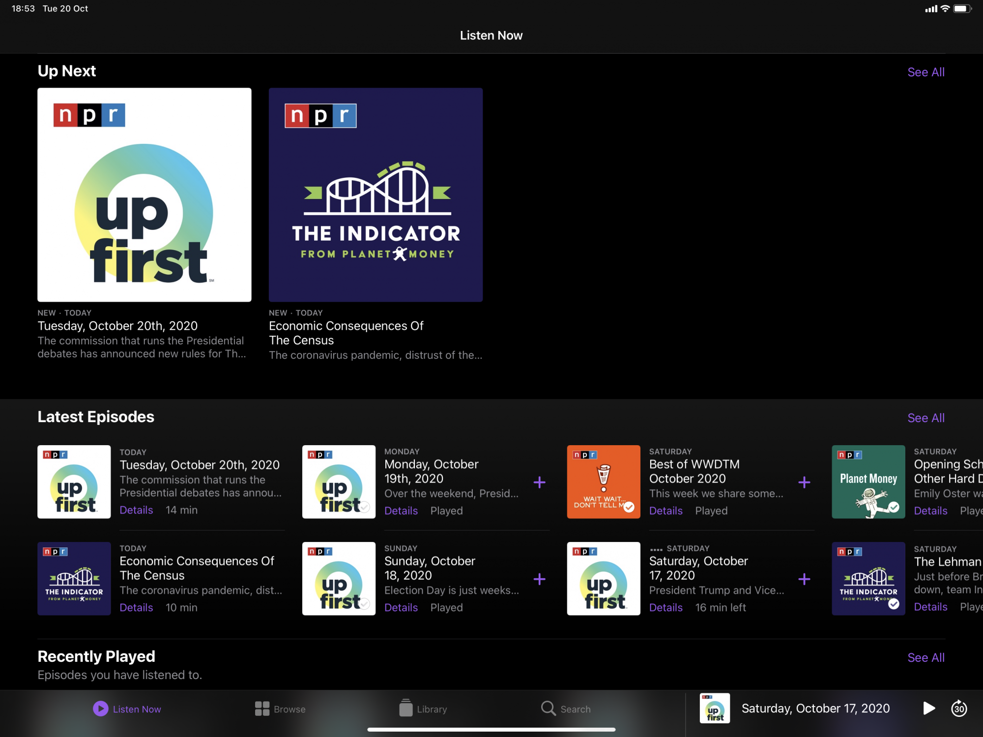Image resolution: width=983 pixels, height=737 pixels.
Task: Open Details for The Lehman episode
Action: pyautogui.click(x=931, y=607)
